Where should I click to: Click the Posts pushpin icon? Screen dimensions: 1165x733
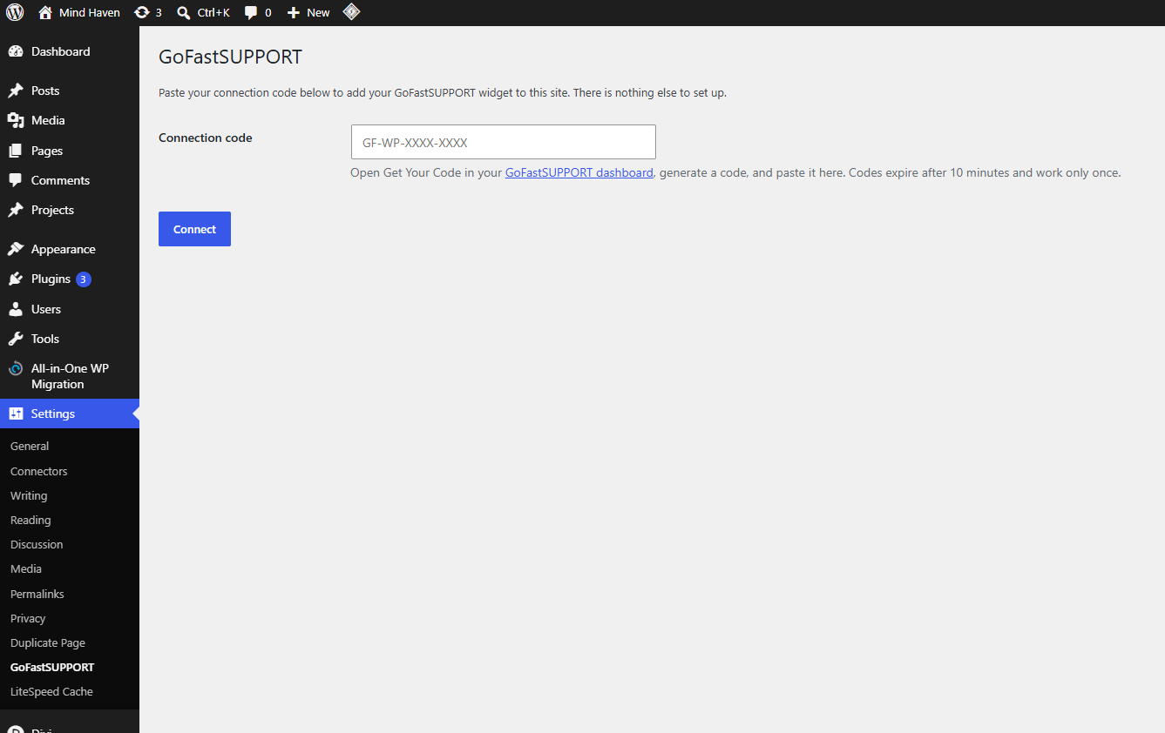point(16,91)
